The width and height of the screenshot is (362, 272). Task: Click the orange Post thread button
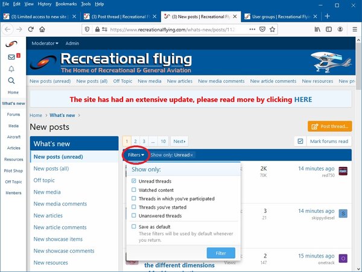329,126
